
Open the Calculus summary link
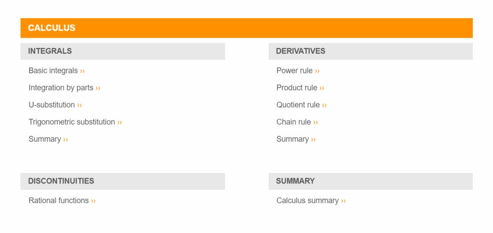pos(307,200)
